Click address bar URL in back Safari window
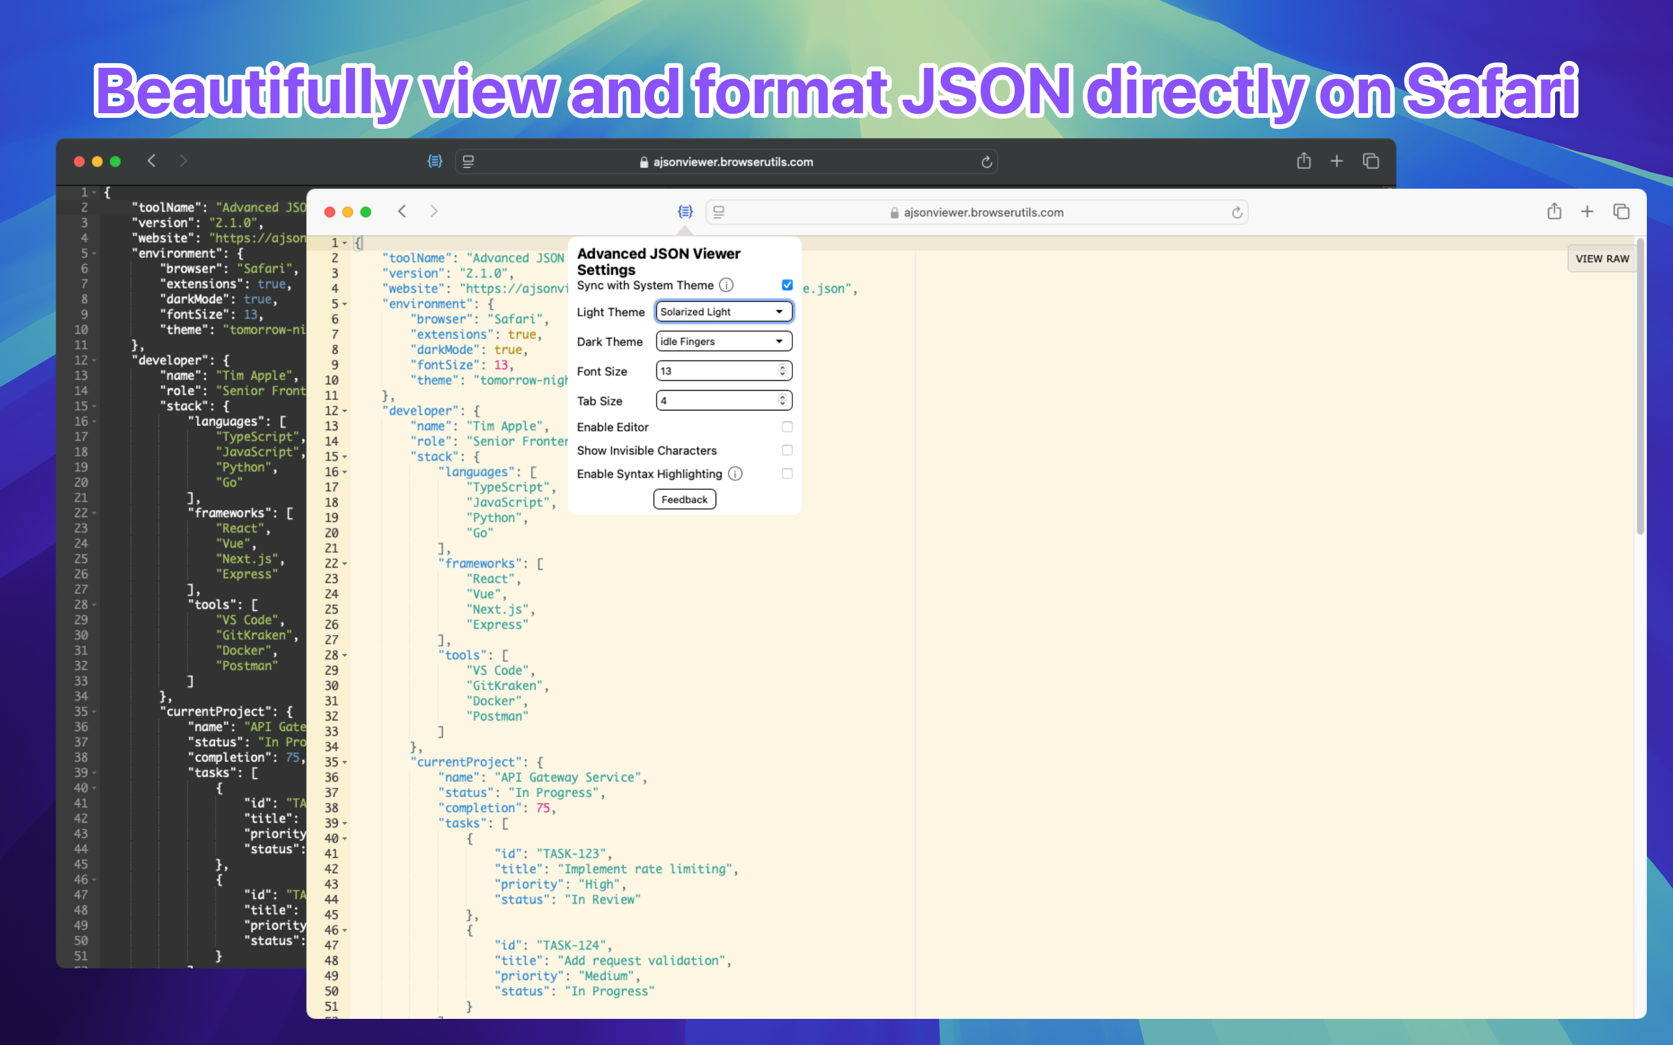The width and height of the screenshot is (1673, 1045). [733, 162]
